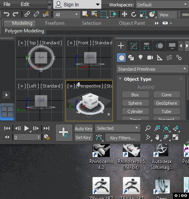Launch the Rhinoceros 4.0 desktop shortcut

[x=101, y=157]
